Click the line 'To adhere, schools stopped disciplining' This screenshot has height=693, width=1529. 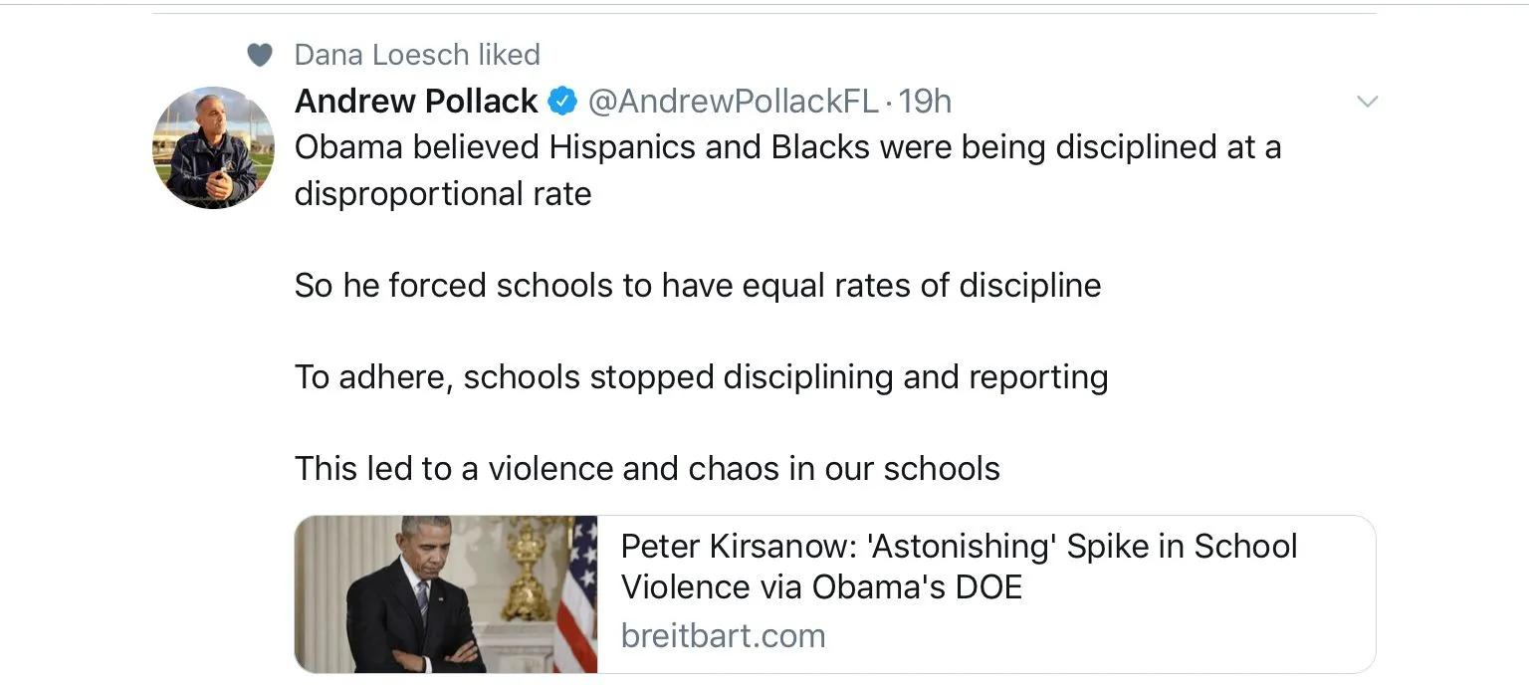click(x=701, y=377)
